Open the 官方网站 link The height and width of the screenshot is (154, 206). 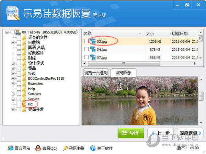tap(22, 148)
